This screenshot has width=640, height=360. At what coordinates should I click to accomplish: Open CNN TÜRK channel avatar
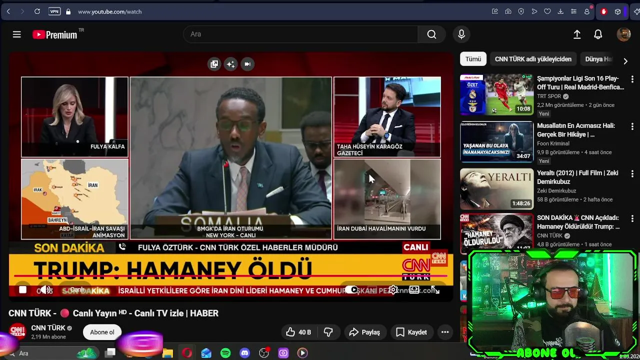coord(17,330)
